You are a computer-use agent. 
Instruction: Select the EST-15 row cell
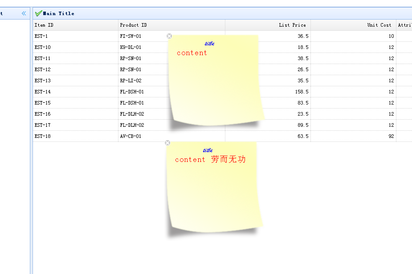[75, 103]
